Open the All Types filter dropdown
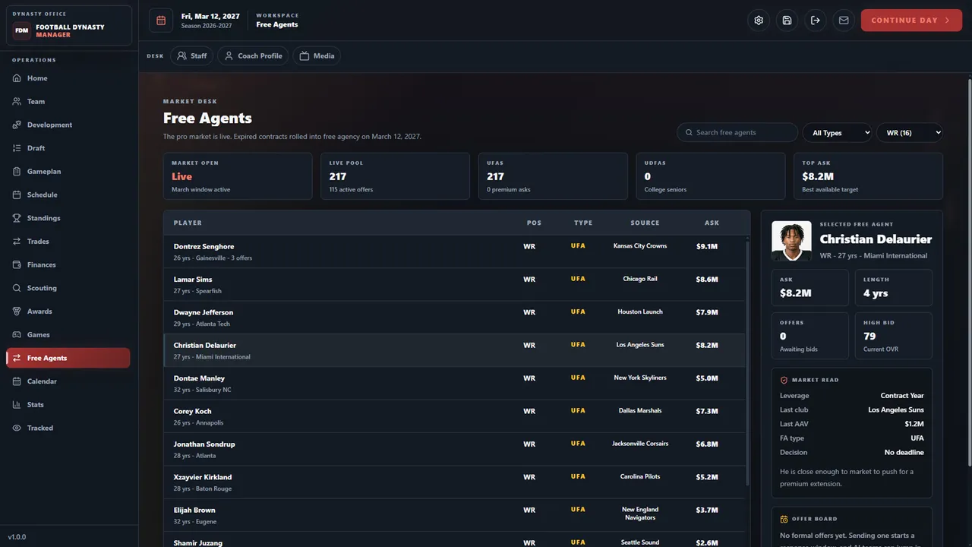Image resolution: width=972 pixels, height=547 pixels. [x=837, y=133]
